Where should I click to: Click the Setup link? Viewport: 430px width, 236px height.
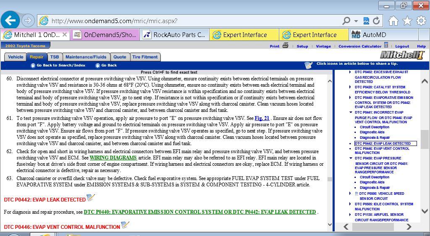point(302,46)
